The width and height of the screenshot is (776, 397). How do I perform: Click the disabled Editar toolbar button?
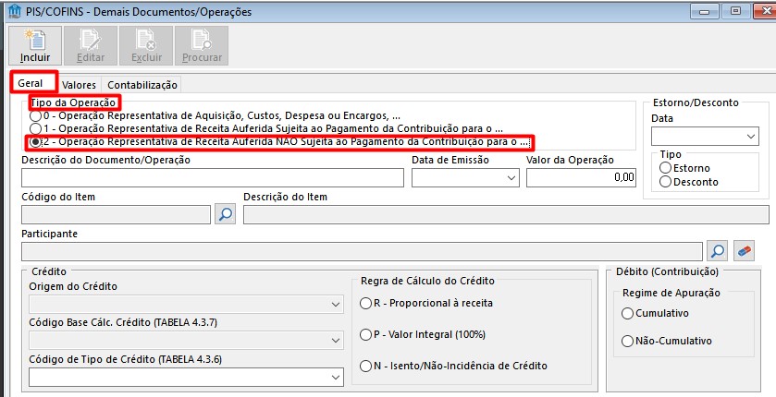pyautogui.click(x=91, y=45)
